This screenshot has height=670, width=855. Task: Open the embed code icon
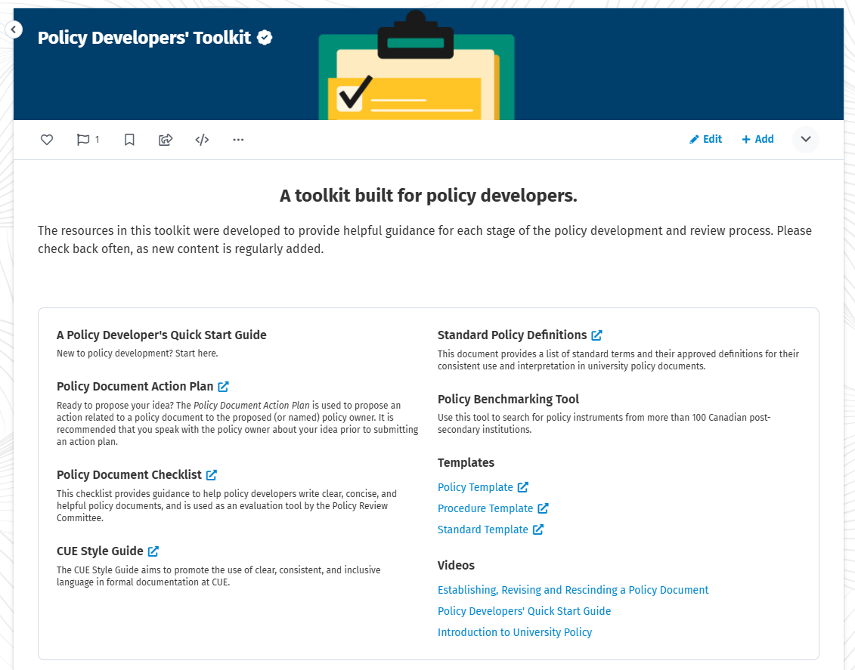(x=202, y=140)
